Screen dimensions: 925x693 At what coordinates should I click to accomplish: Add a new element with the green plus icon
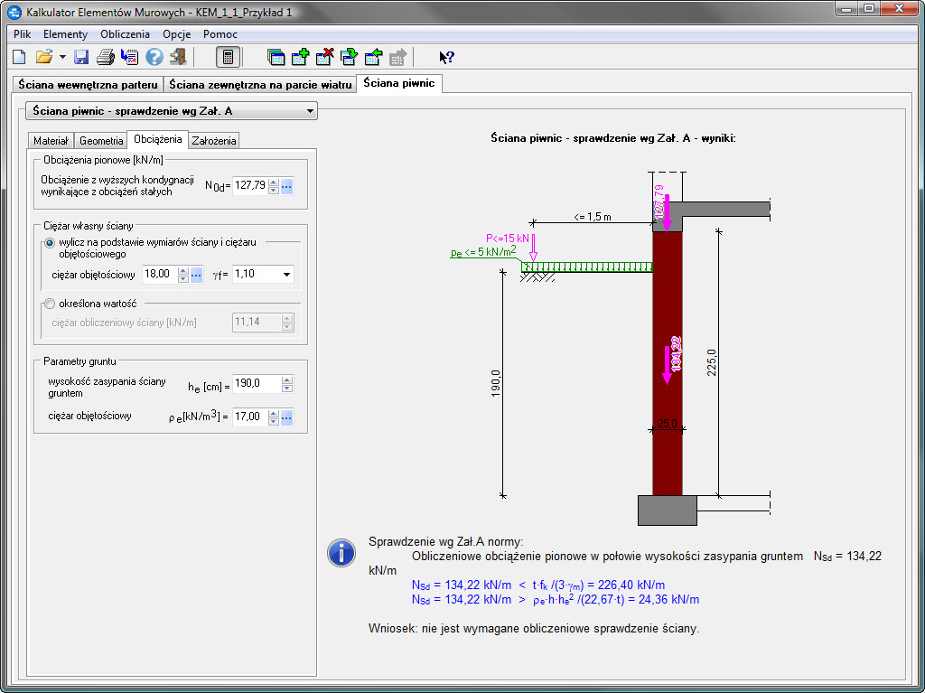(x=300, y=57)
